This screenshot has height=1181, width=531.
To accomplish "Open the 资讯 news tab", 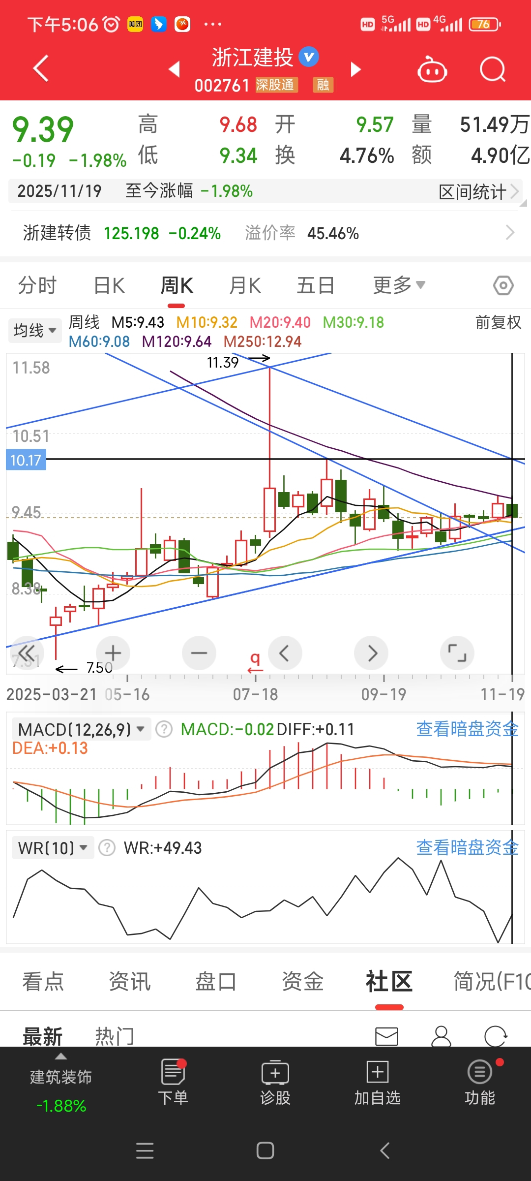I will click(x=130, y=981).
